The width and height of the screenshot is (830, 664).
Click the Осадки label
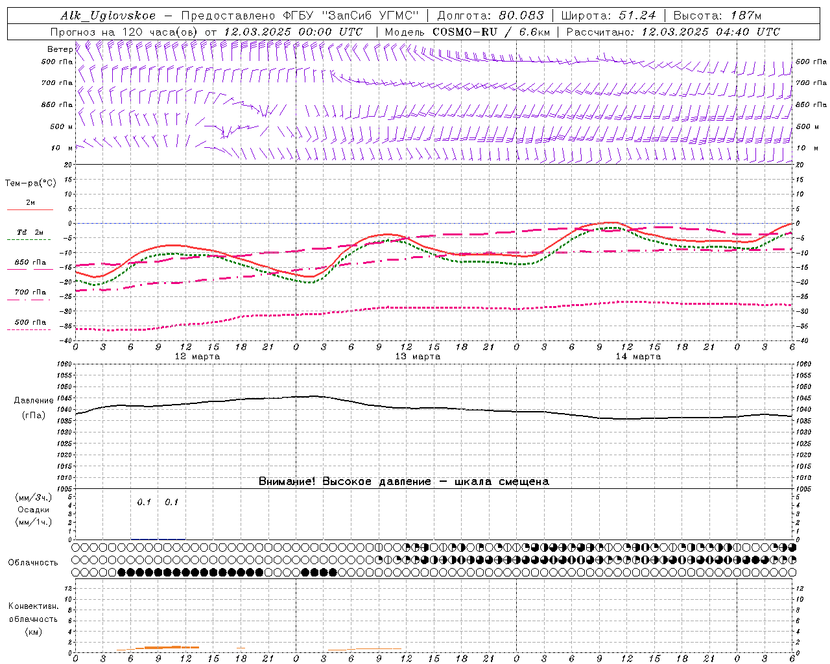34,510
